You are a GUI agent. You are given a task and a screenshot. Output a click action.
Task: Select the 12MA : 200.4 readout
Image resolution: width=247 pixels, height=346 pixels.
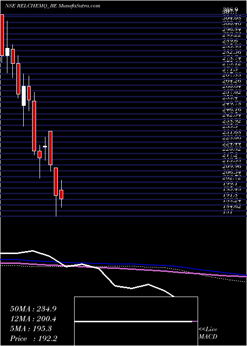pyautogui.click(x=33, y=319)
